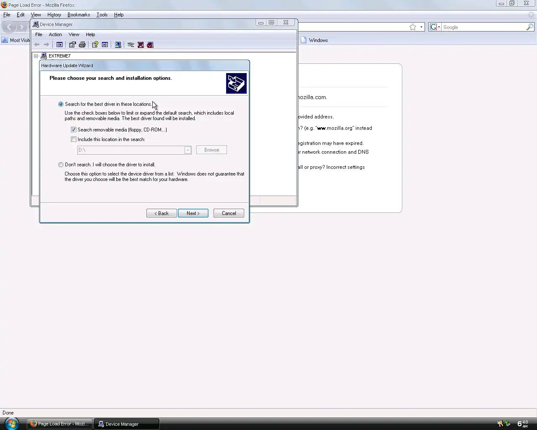Select 'Don't search. I will choose' radio option
Viewport: 537px width, 430px height.
[x=61, y=165]
